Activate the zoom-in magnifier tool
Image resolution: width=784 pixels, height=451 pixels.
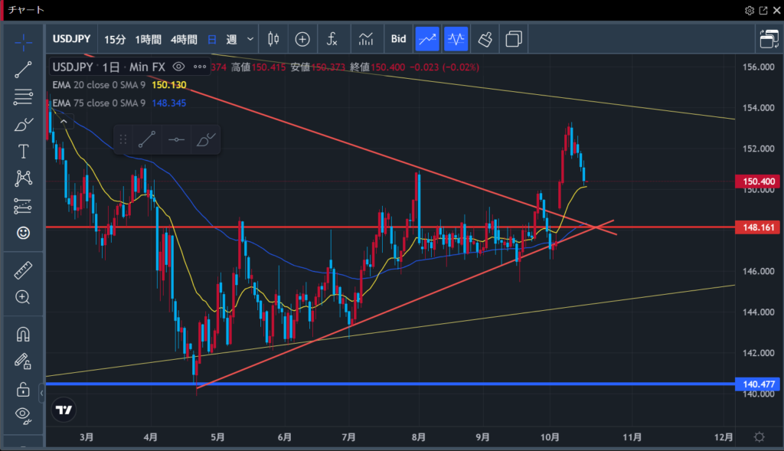(23, 297)
